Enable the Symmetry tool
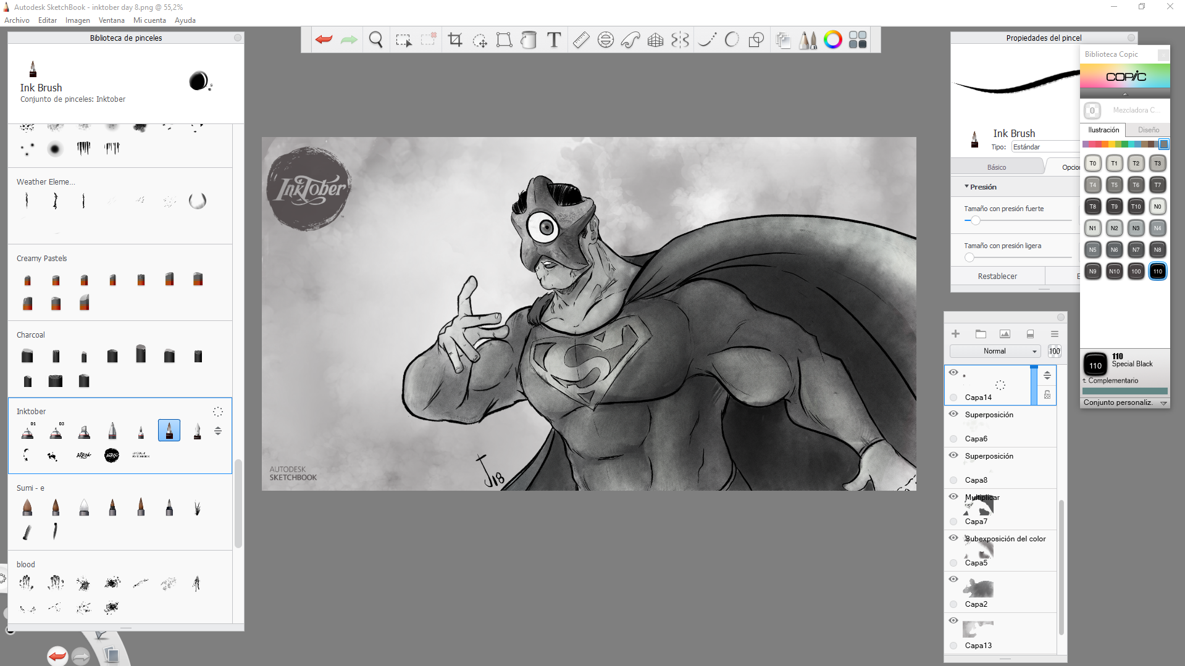Viewport: 1185px width, 666px height. click(x=680, y=40)
